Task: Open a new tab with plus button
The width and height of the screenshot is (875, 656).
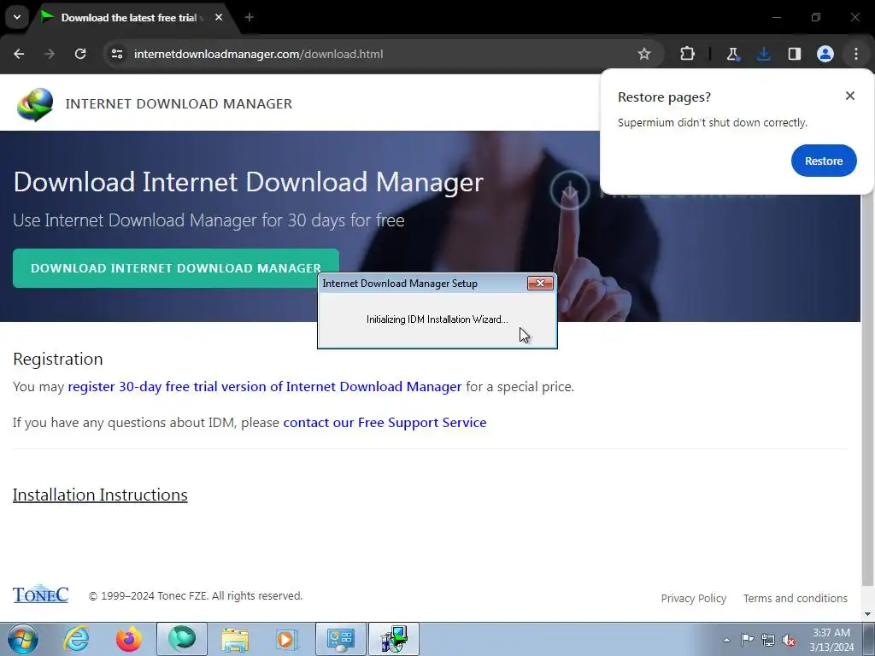Action: click(x=250, y=17)
